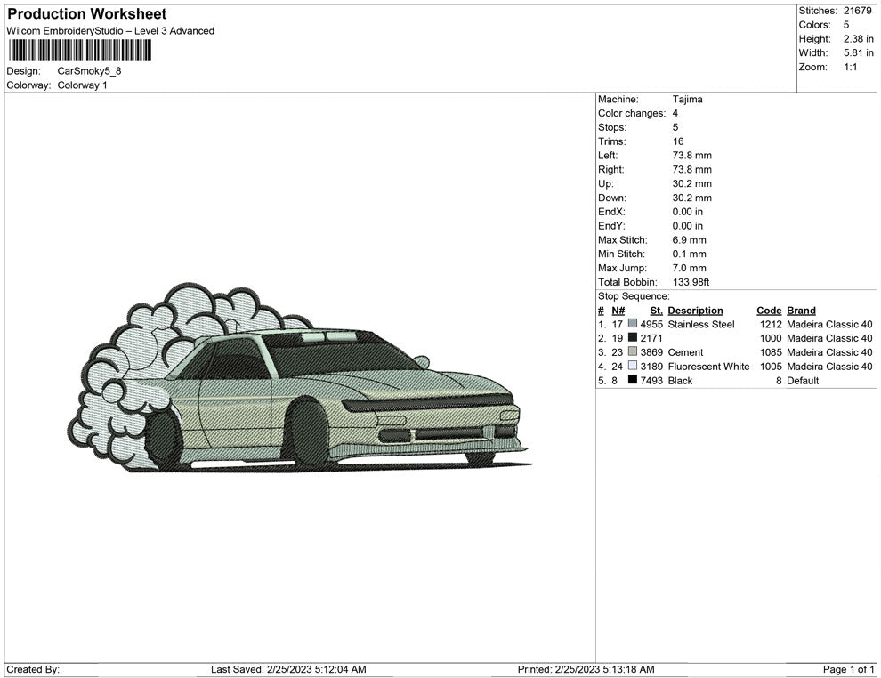The height and width of the screenshot is (678, 881).
Task: Pick the Fluorescent White color swatch
Action: coord(633,367)
